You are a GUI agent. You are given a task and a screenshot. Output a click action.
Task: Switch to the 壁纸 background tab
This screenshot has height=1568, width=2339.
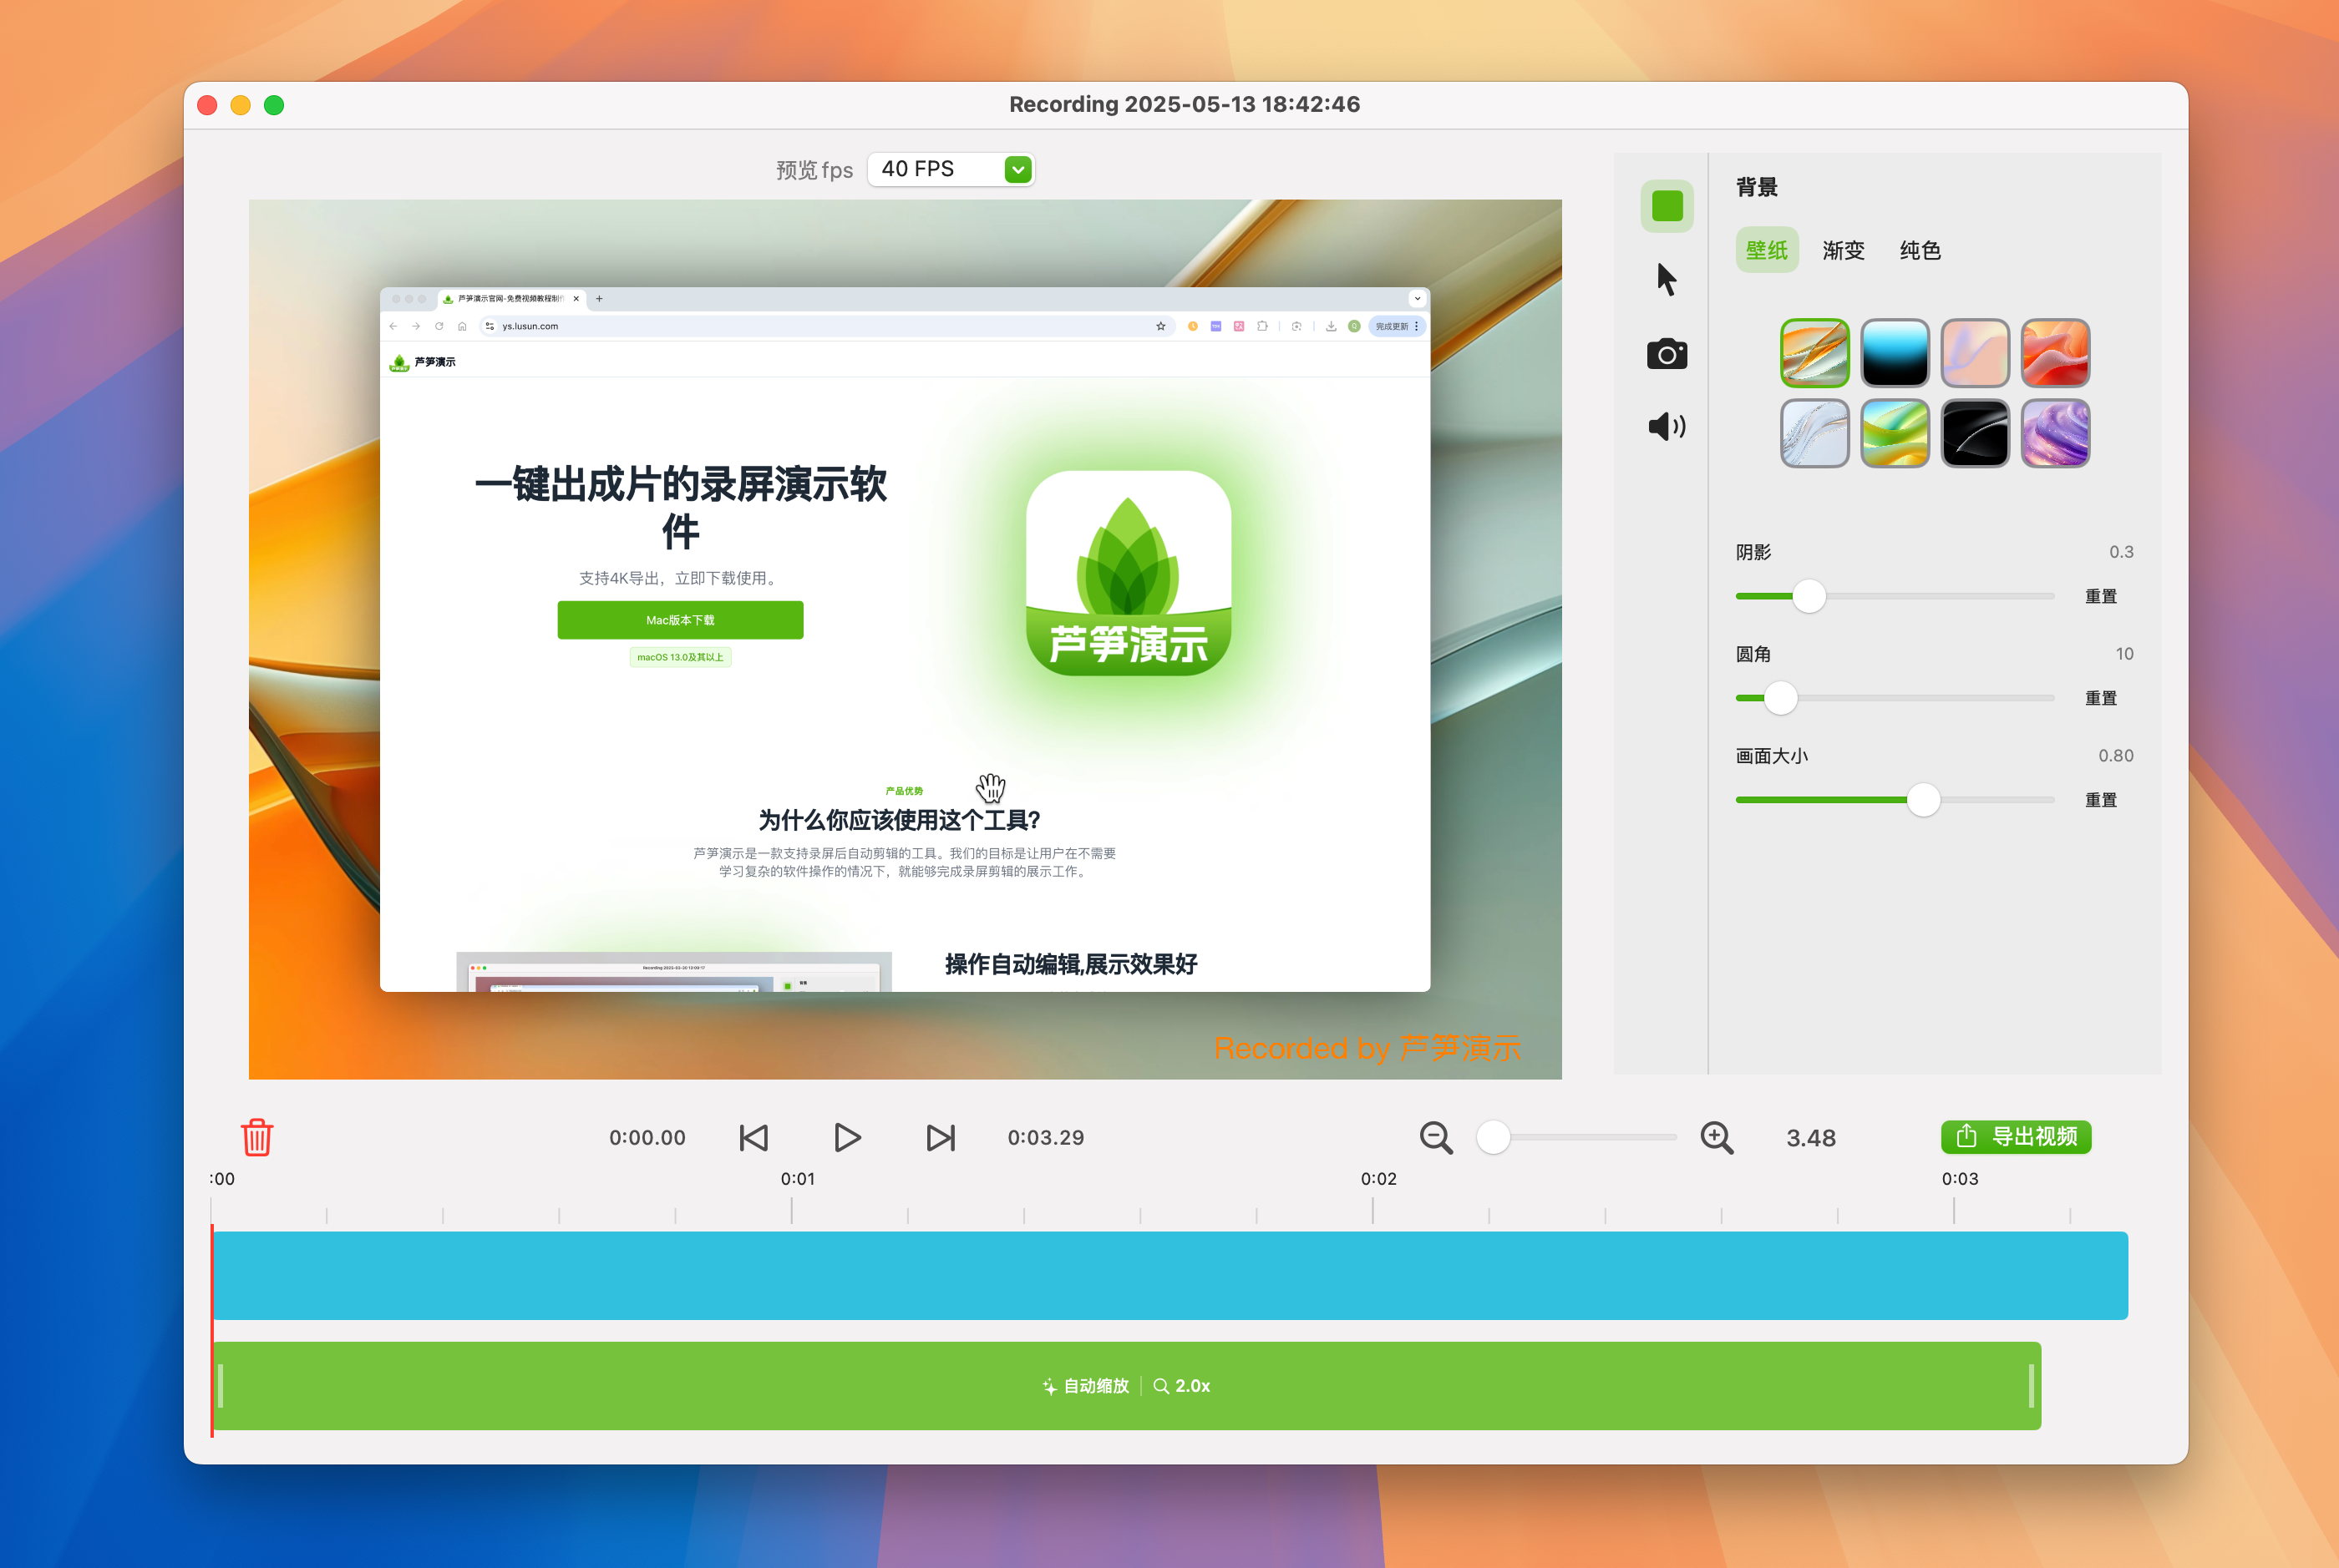click(1767, 250)
